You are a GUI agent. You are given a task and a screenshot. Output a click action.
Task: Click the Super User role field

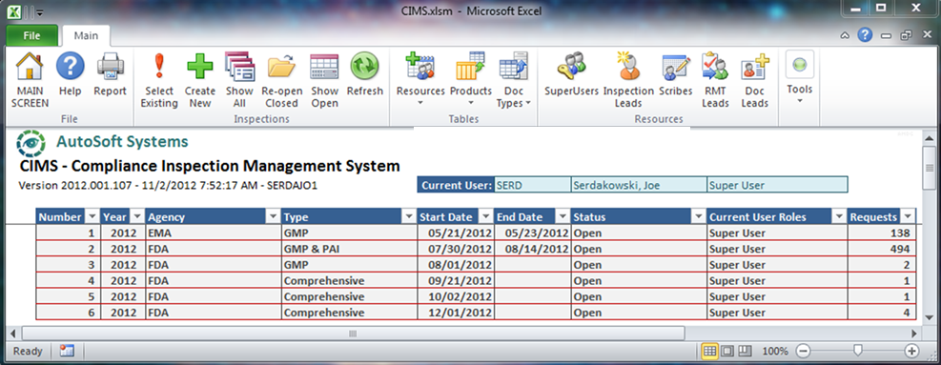pyautogui.click(x=777, y=185)
